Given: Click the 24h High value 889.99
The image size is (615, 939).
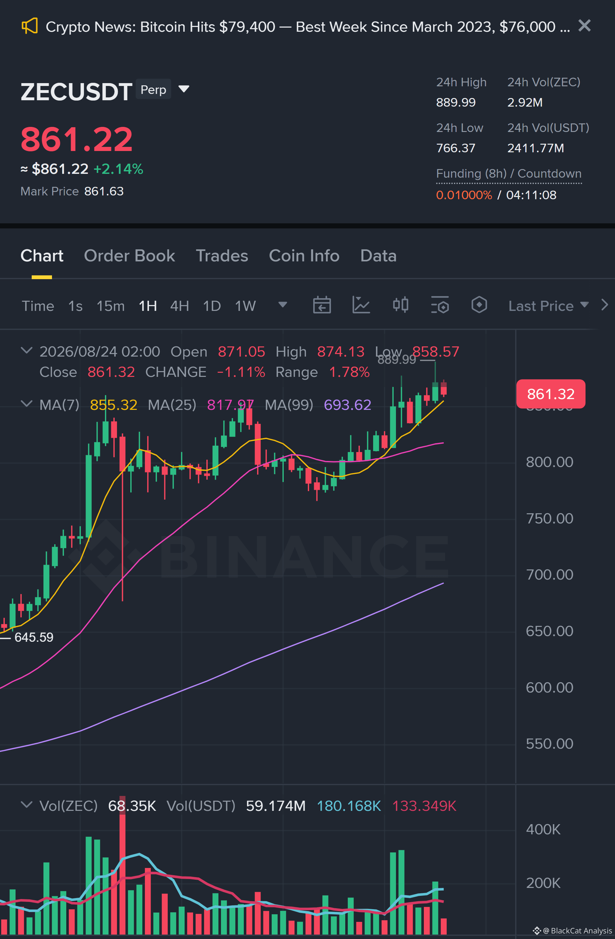Looking at the screenshot, I should click(456, 102).
